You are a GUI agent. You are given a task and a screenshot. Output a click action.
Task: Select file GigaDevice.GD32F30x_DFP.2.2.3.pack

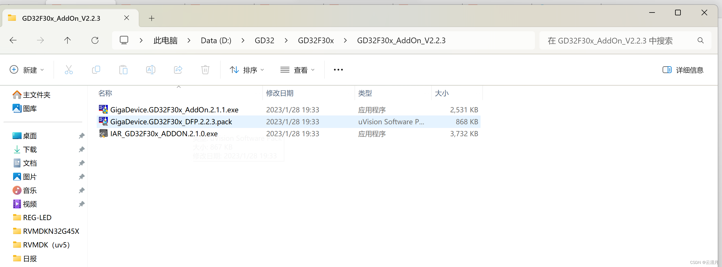171,122
